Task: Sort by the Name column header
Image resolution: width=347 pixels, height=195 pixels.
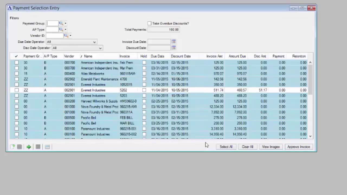Action: pos(88,56)
